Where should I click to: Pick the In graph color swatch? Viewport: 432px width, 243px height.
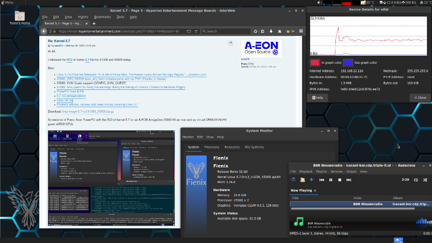[315, 62]
